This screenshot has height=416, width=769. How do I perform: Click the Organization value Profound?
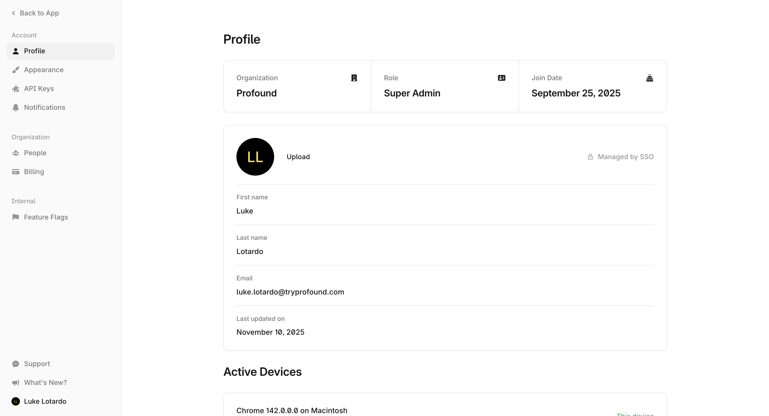[256, 93]
